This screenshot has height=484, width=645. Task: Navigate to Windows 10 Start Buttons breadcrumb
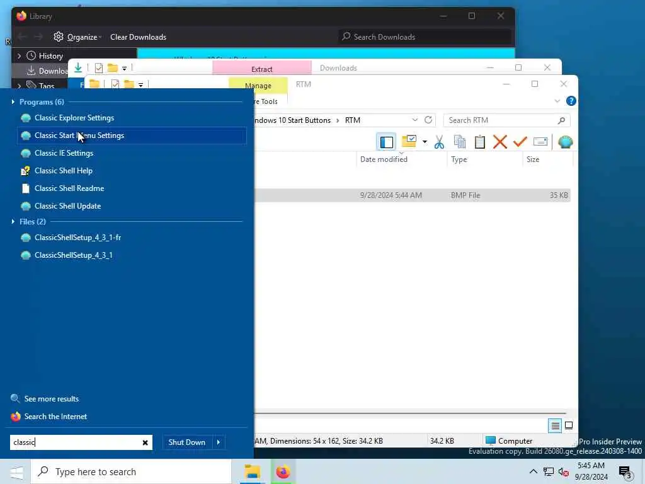[292, 120]
